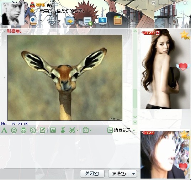
Task: Start a video call via webcam icon
Action: tap(33, 21)
